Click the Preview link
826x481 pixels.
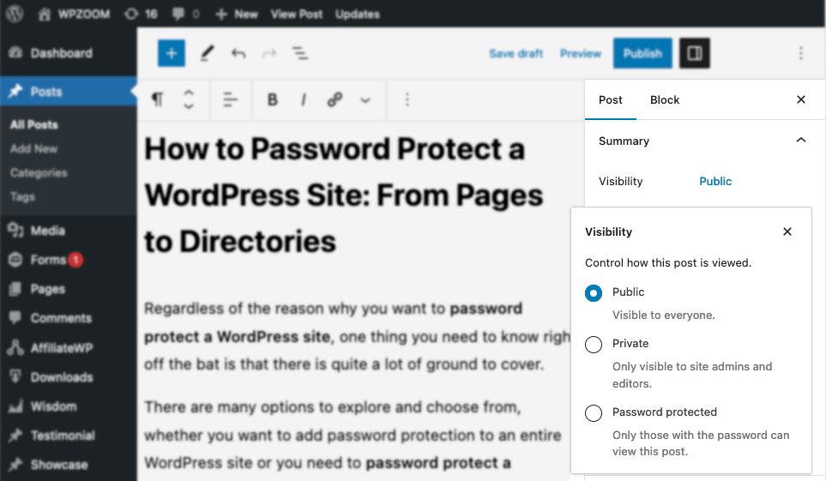coord(581,53)
